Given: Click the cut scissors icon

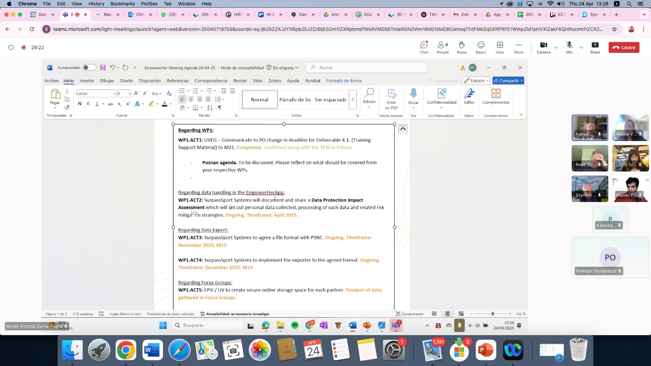Looking at the screenshot, I should point(67,91).
